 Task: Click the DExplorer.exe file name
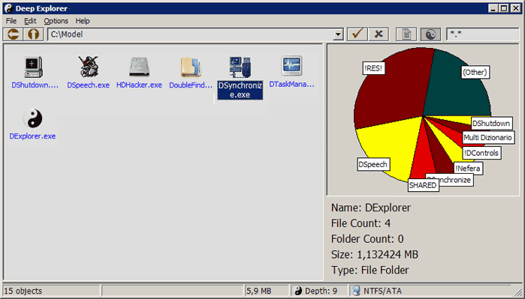click(x=32, y=136)
